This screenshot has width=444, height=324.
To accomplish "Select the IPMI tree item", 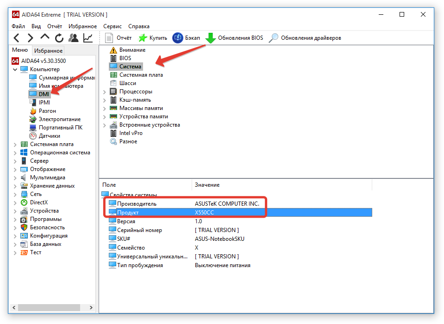I will 40,102.
